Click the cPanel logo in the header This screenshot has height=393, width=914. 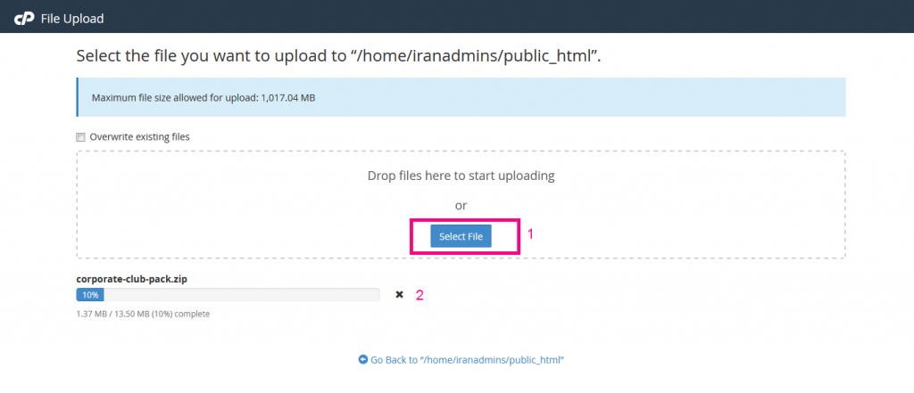point(24,19)
